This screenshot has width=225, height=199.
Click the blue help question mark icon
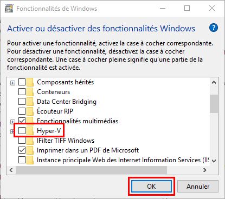click(x=214, y=28)
